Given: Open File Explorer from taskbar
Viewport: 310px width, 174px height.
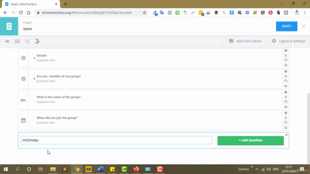Looking at the screenshot, I should (x=53, y=169).
